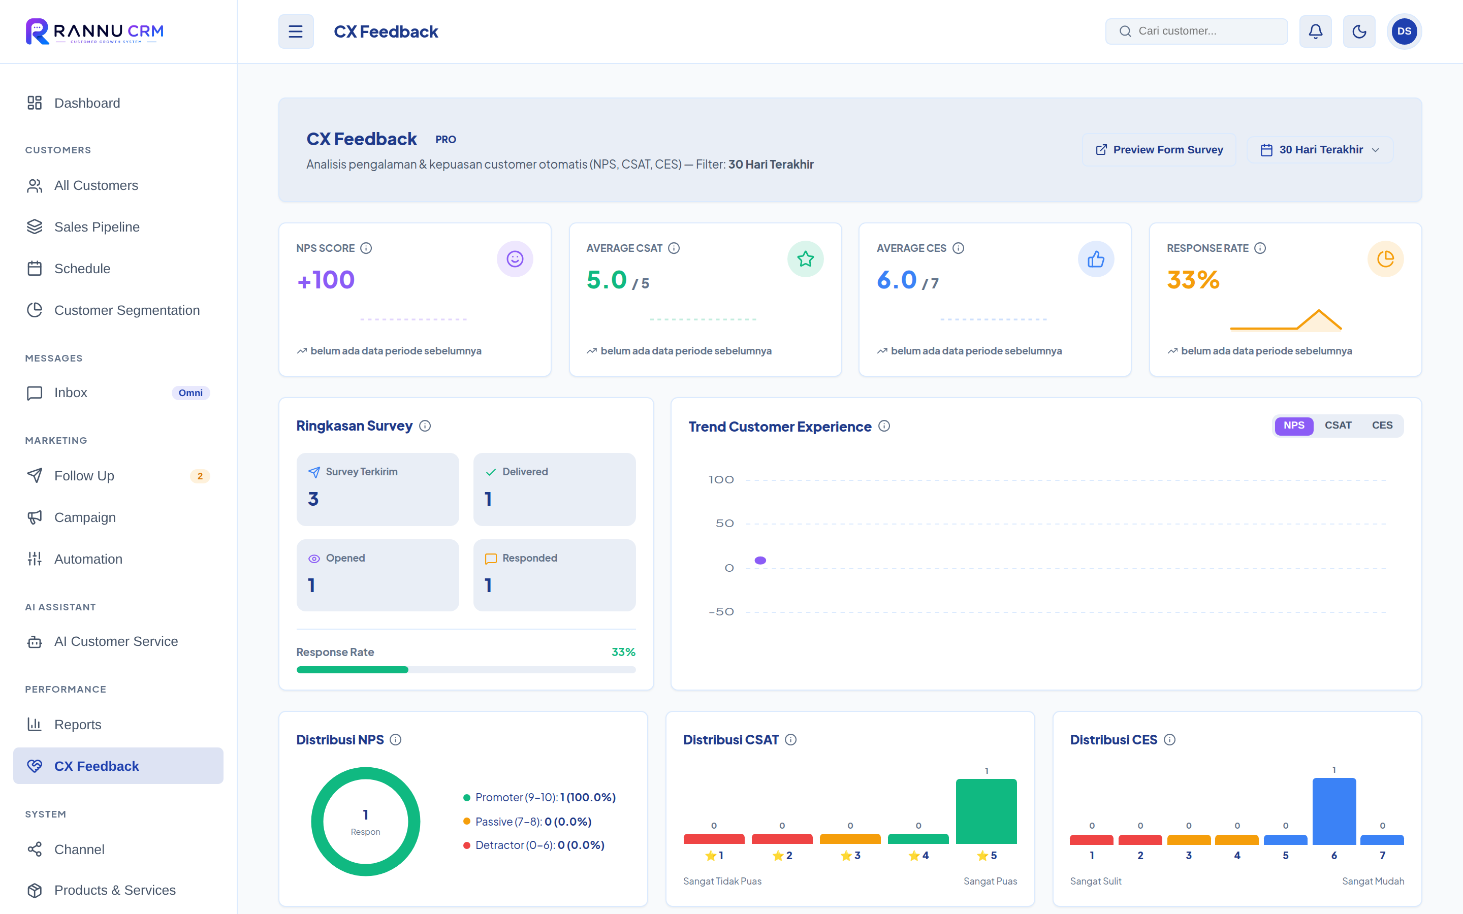
Task: Click the Preview Form Survey button
Action: point(1159,150)
